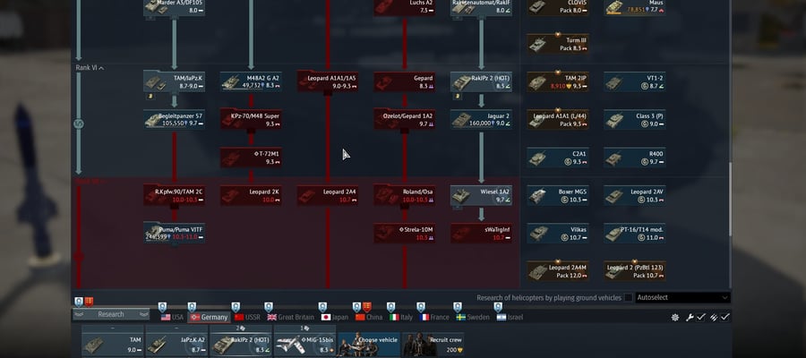Open the Boxer MGS squadron vehicle card
The image size is (806, 358).
point(558,196)
